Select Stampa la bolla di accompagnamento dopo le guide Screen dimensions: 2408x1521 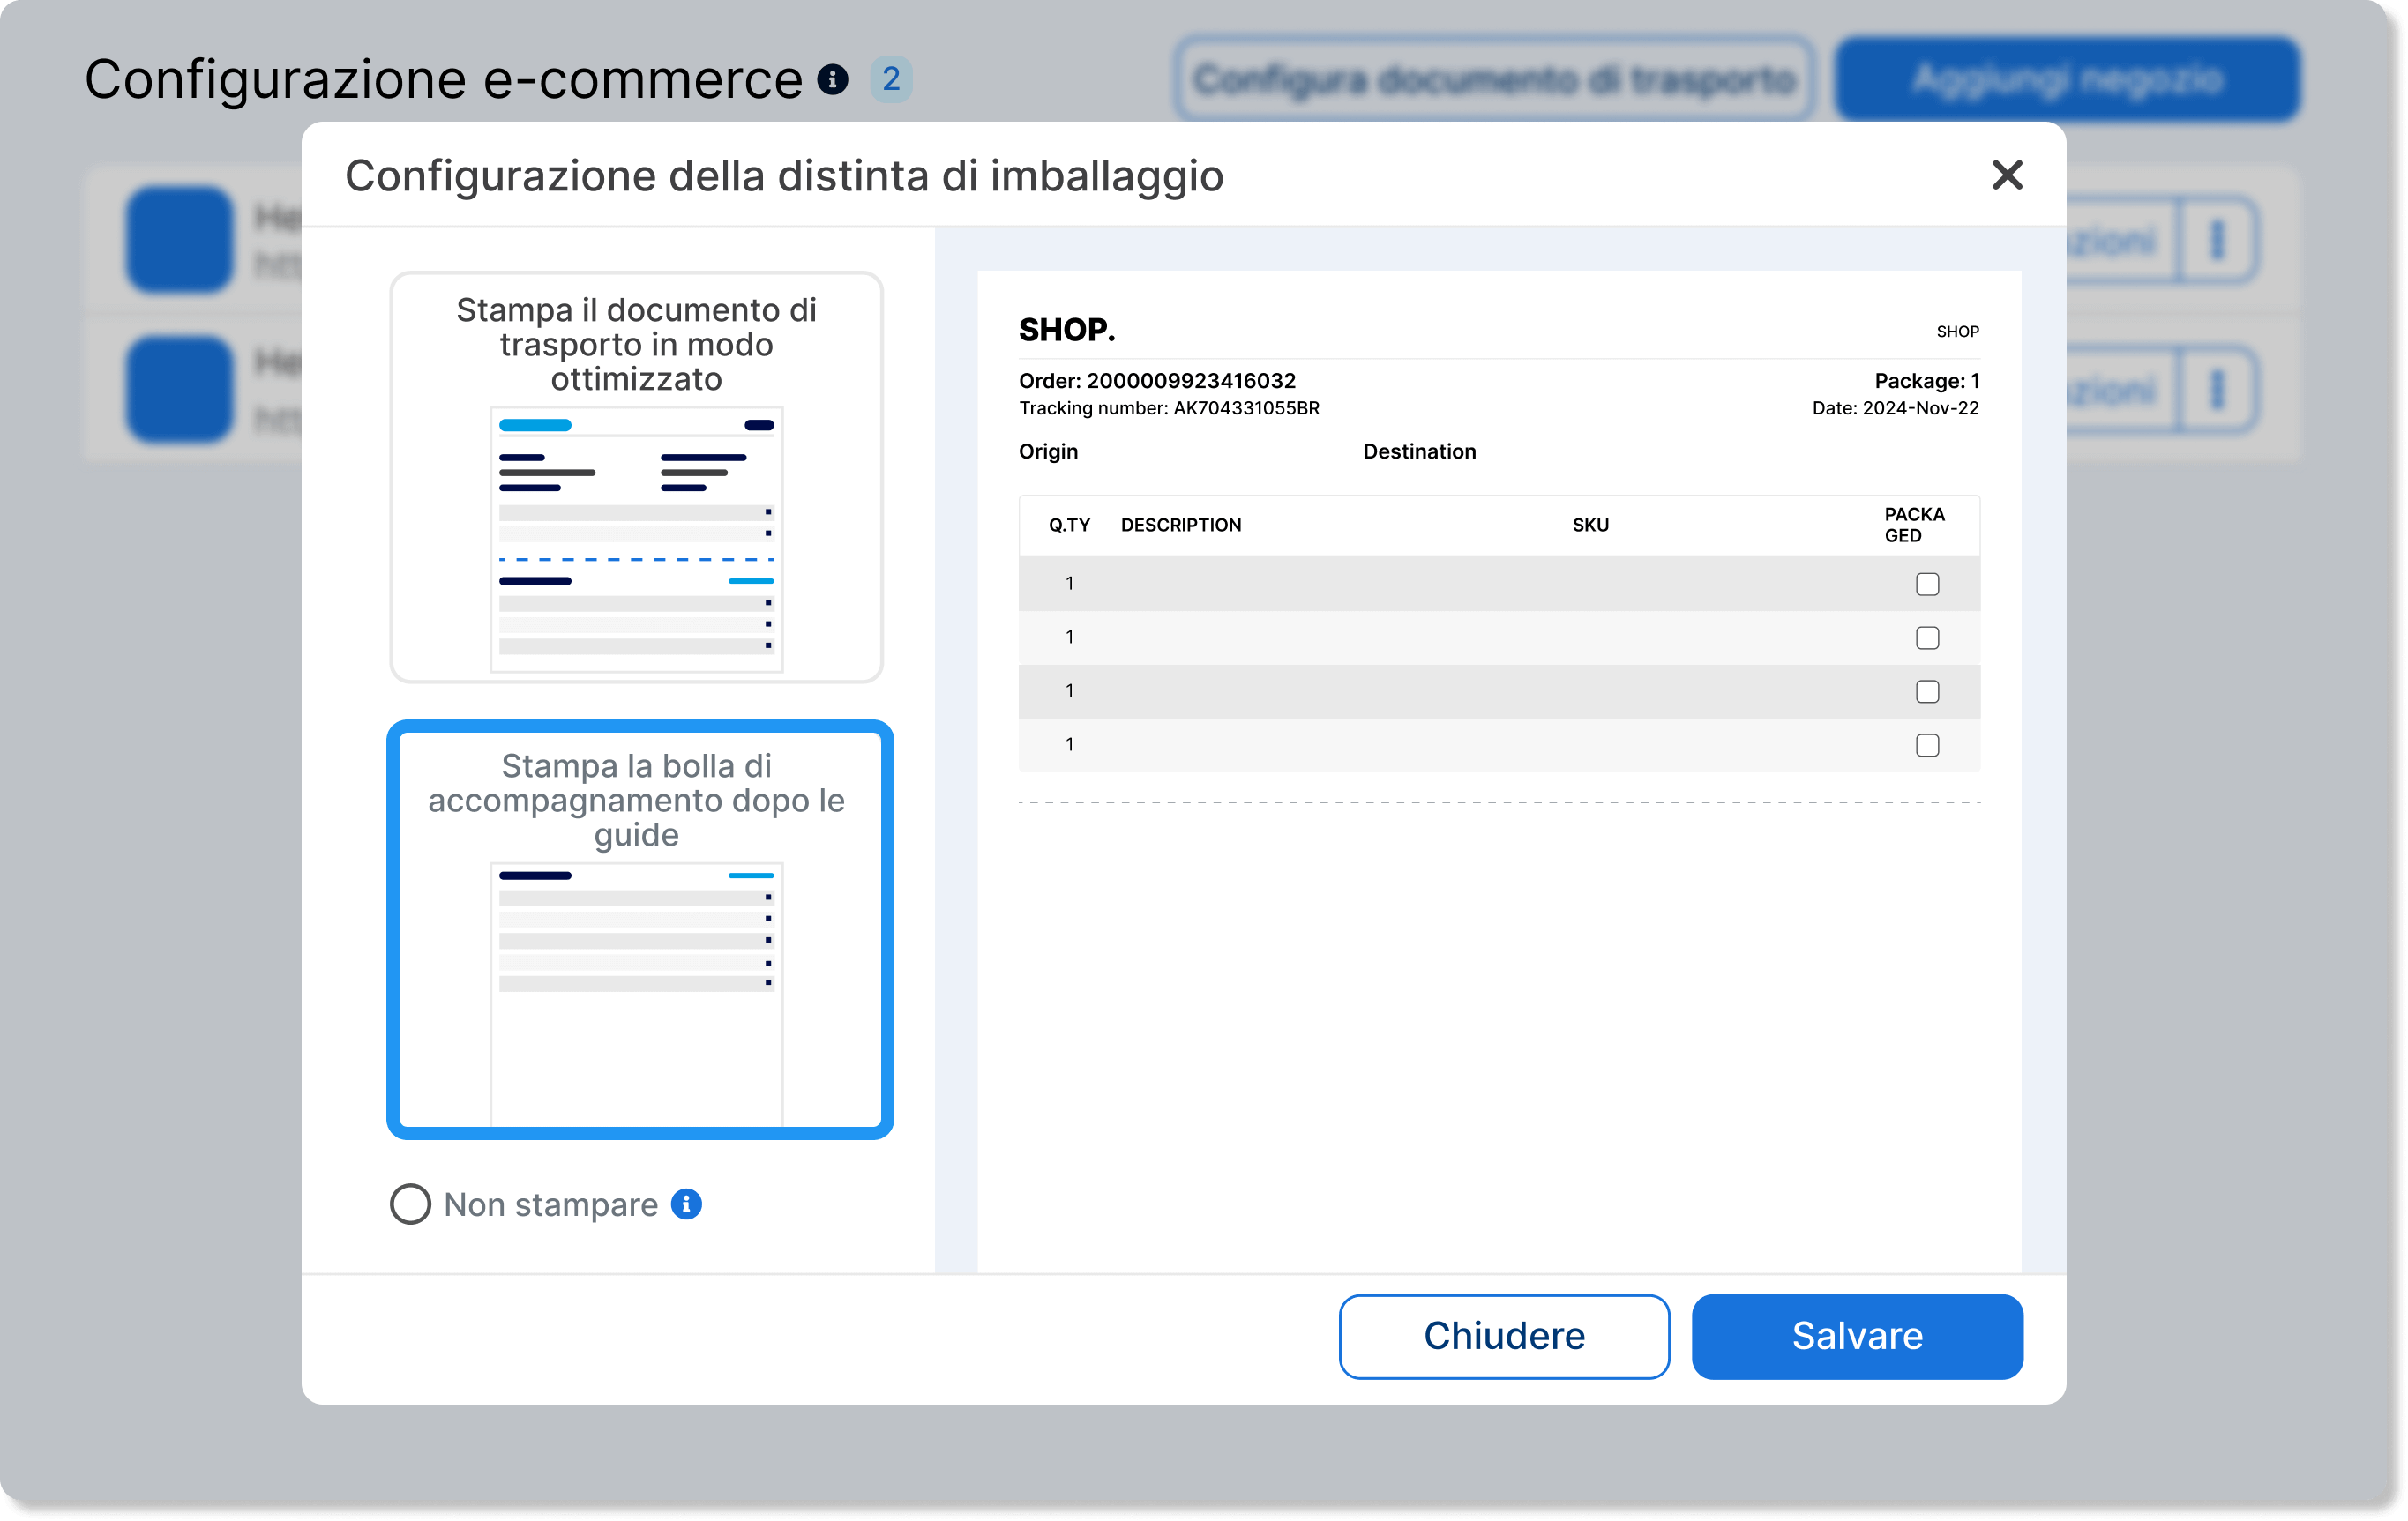coord(640,929)
